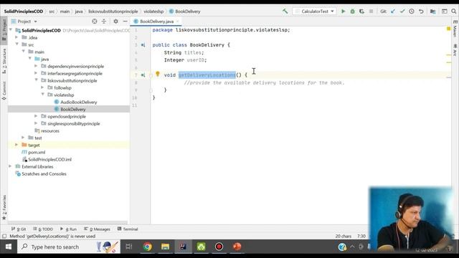Open Project panel settings gear
The width and height of the screenshot is (459, 258).
click(x=116, y=21)
